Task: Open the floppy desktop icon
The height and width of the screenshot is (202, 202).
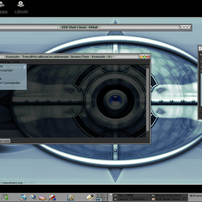Action: click(3, 7)
